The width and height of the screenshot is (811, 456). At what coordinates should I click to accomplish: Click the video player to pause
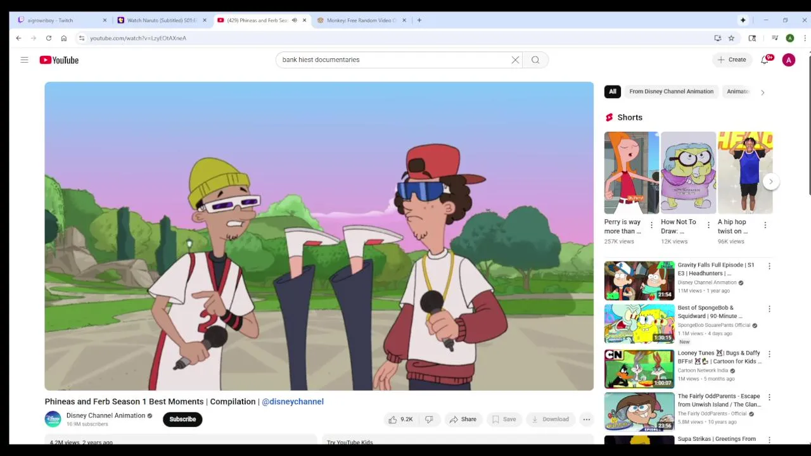click(319, 236)
